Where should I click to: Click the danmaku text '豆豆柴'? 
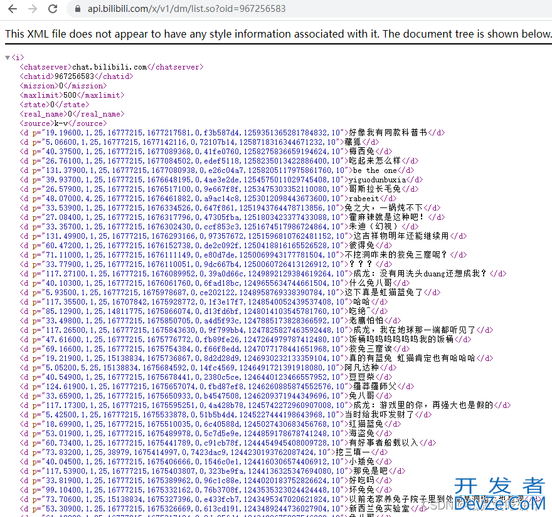[362, 377]
